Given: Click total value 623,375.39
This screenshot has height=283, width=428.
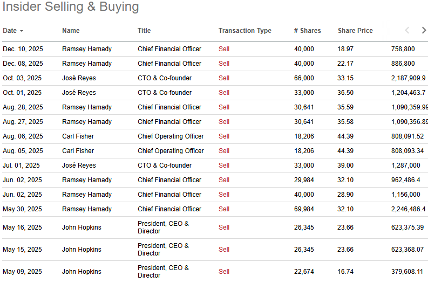Looking at the screenshot, I should click(407, 227).
